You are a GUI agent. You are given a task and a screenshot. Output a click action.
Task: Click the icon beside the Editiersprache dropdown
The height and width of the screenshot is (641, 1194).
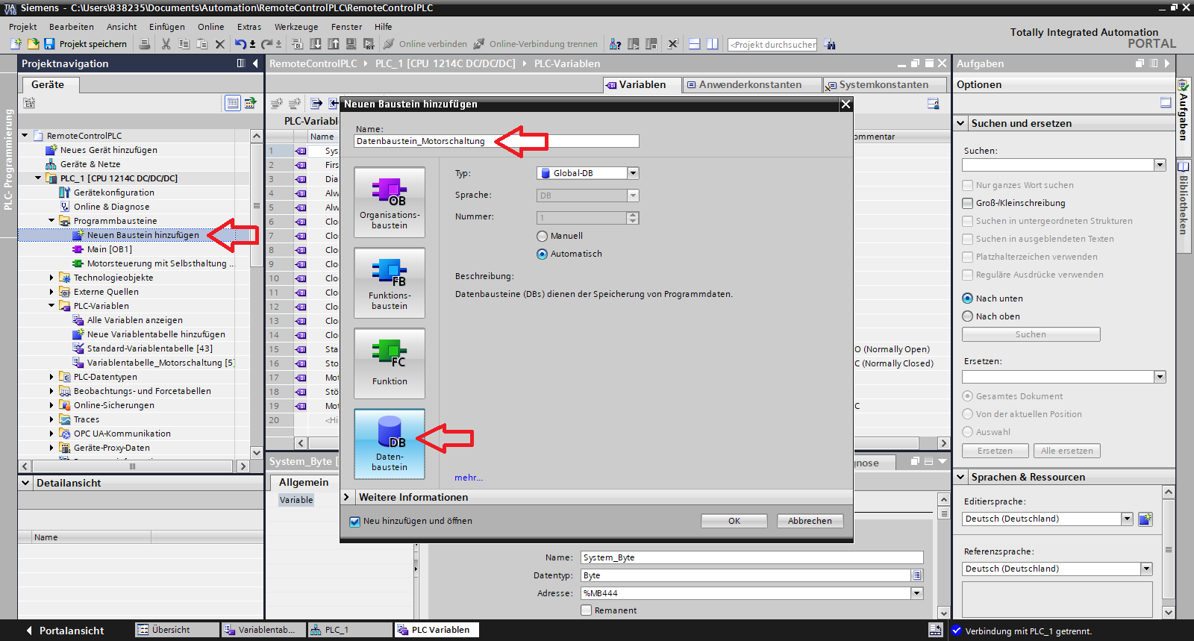[x=1145, y=519]
